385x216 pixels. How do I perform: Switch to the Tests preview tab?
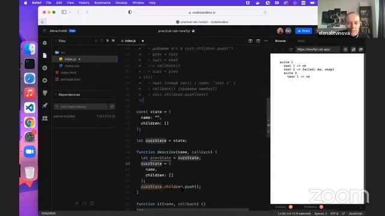click(x=301, y=41)
